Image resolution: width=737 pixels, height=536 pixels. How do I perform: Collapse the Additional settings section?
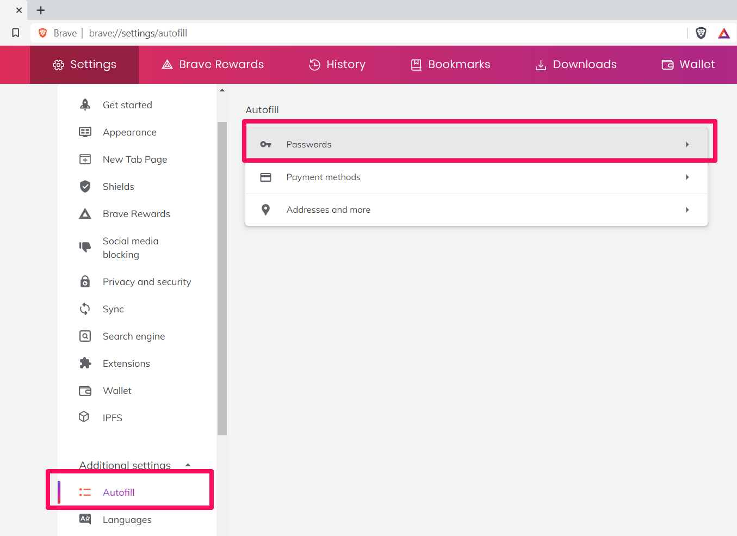click(135, 465)
